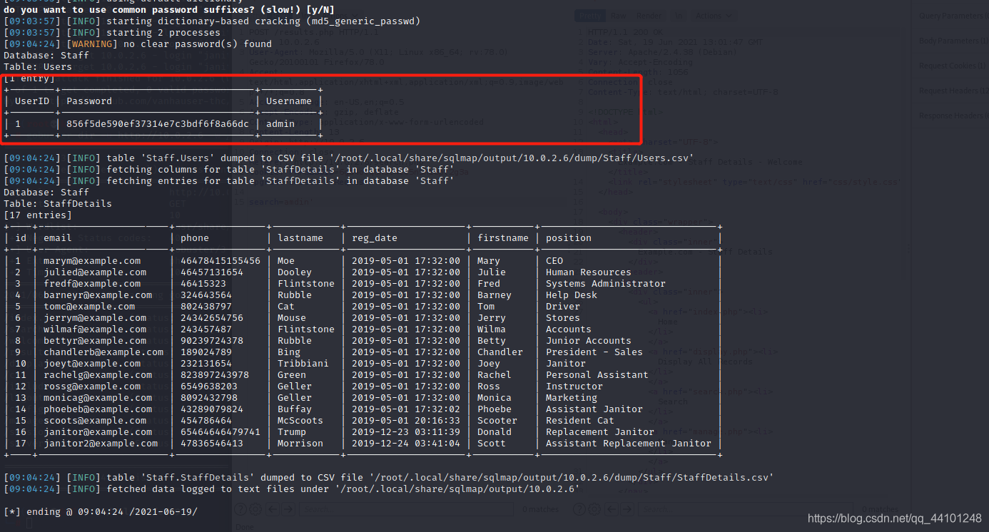Open help icon beside Burp response search
The height and width of the screenshot is (532, 989).
click(x=579, y=509)
